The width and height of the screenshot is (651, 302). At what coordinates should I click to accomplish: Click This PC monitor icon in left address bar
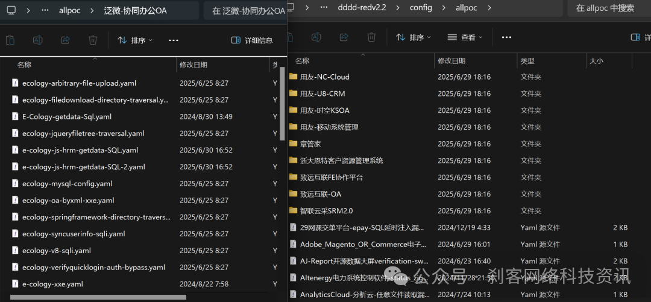pyautogui.click(x=11, y=11)
